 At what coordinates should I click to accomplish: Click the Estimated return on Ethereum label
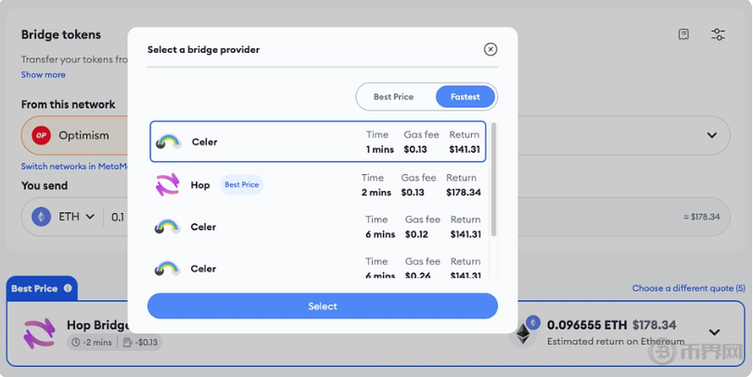pyautogui.click(x=616, y=342)
